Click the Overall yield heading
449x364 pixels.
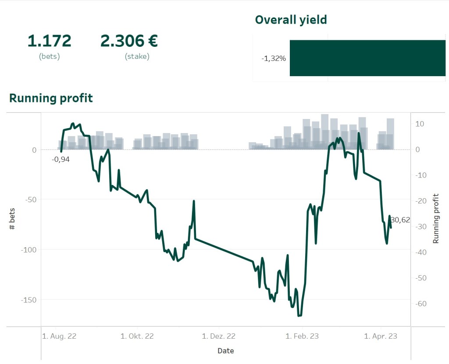[x=291, y=20]
